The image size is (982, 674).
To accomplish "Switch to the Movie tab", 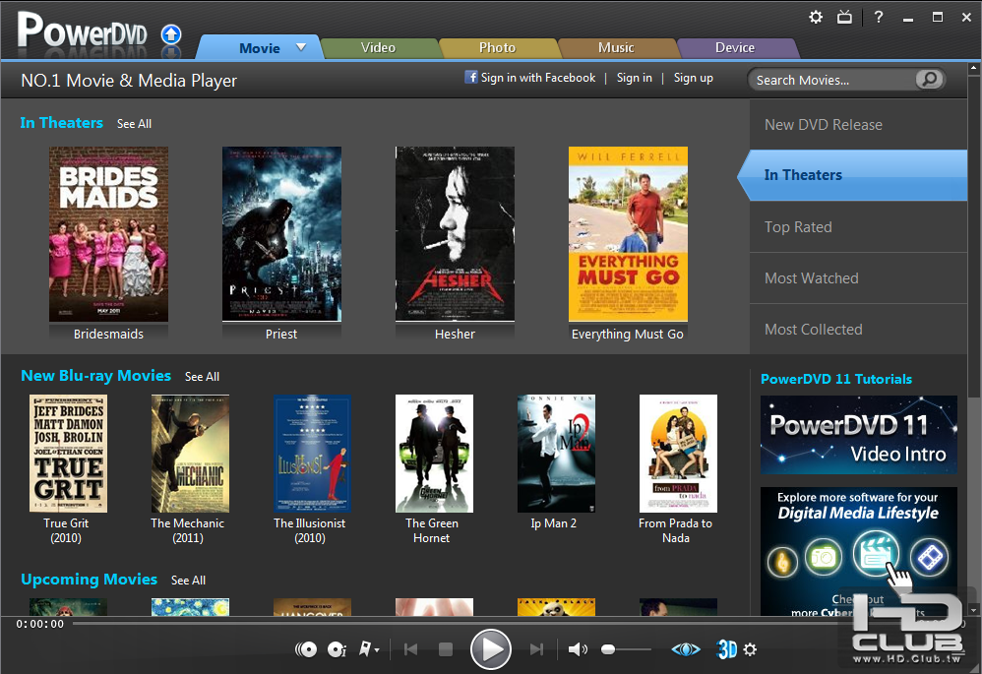I will coord(260,48).
